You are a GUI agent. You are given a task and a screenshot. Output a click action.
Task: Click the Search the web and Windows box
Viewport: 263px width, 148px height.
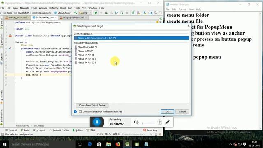tap(42, 144)
